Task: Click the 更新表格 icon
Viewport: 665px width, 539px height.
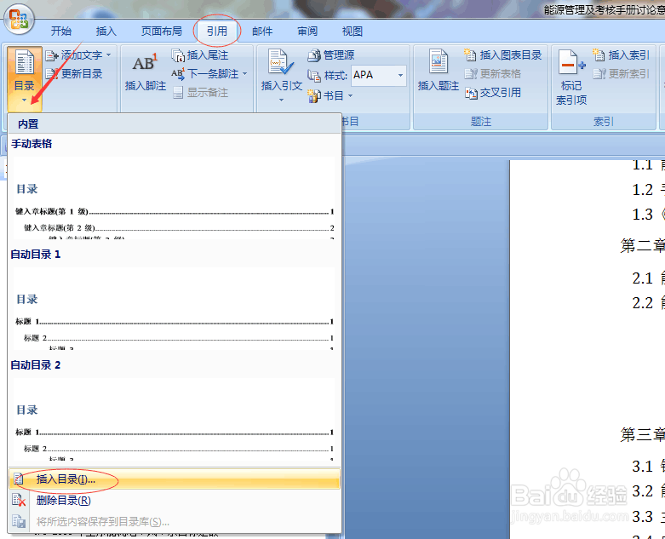Action: click(471, 74)
